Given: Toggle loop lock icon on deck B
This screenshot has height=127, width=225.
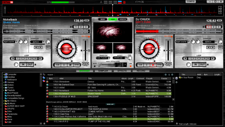Looking at the screenshot, I should (x=208, y=64).
